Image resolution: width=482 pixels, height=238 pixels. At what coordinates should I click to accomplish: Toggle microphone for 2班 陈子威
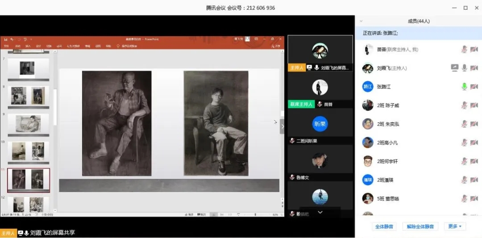coord(464,105)
